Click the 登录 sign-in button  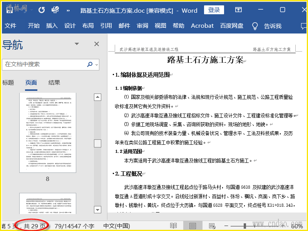point(214,10)
